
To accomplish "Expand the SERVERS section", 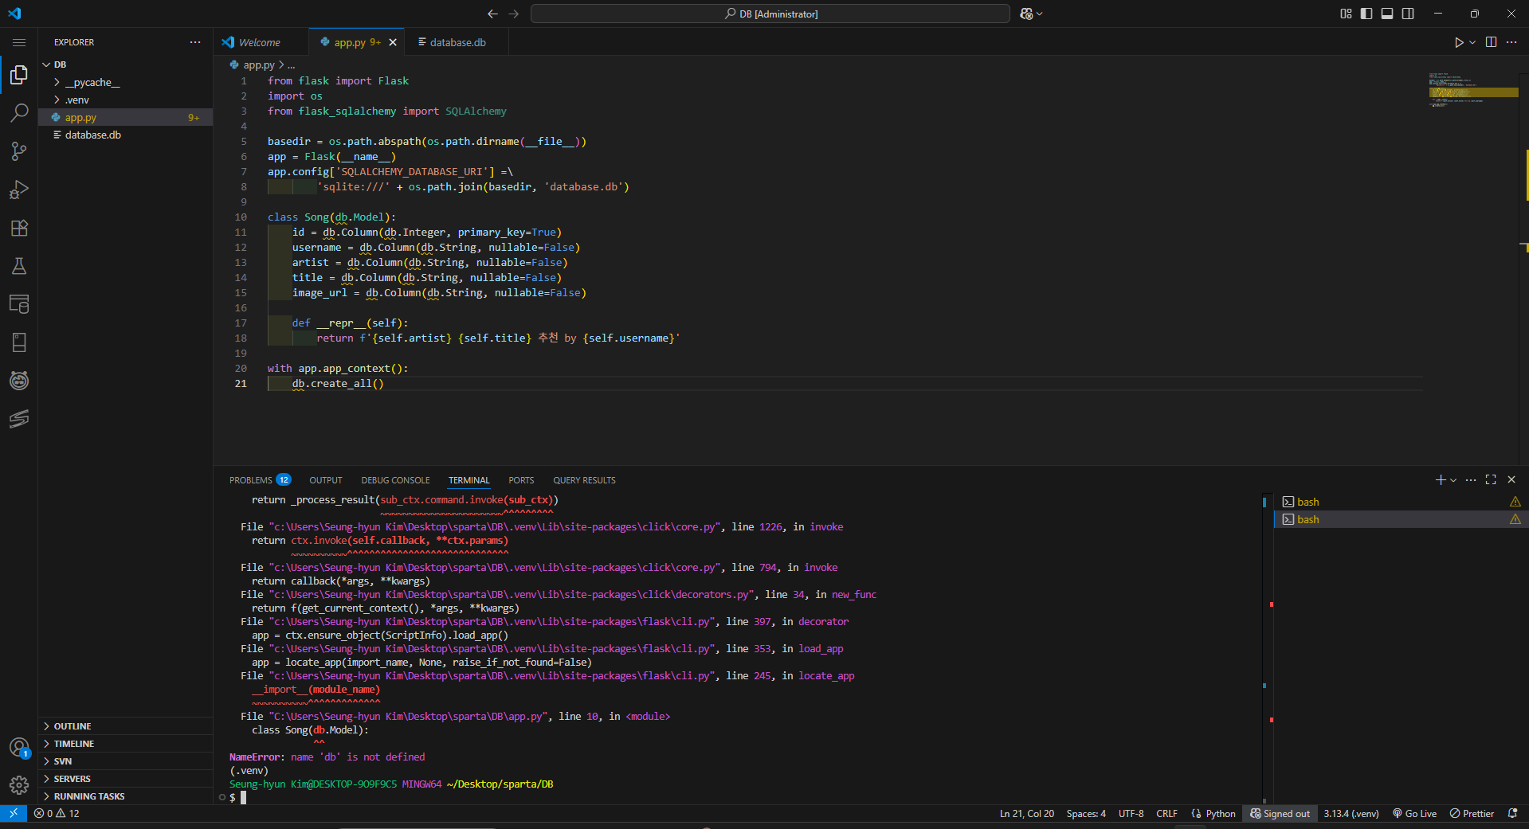I will point(126,779).
